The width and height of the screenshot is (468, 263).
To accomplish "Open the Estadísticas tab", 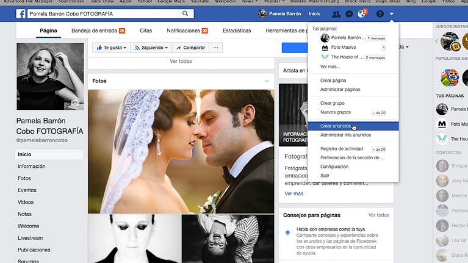I will tap(237, 31).
